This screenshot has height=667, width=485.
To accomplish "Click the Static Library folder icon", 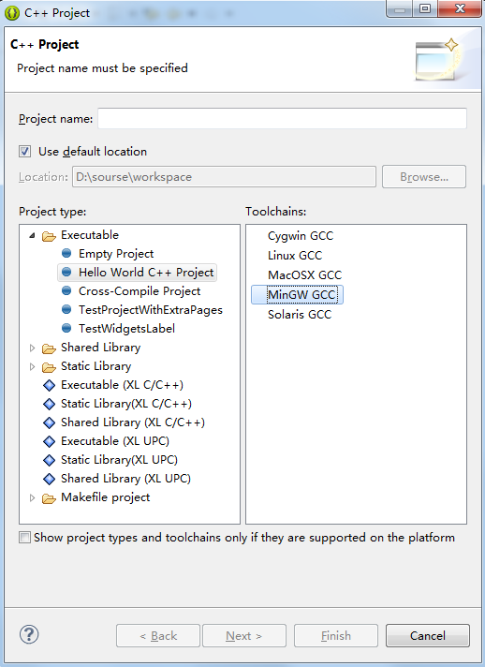I will click(x=50, y=366).
